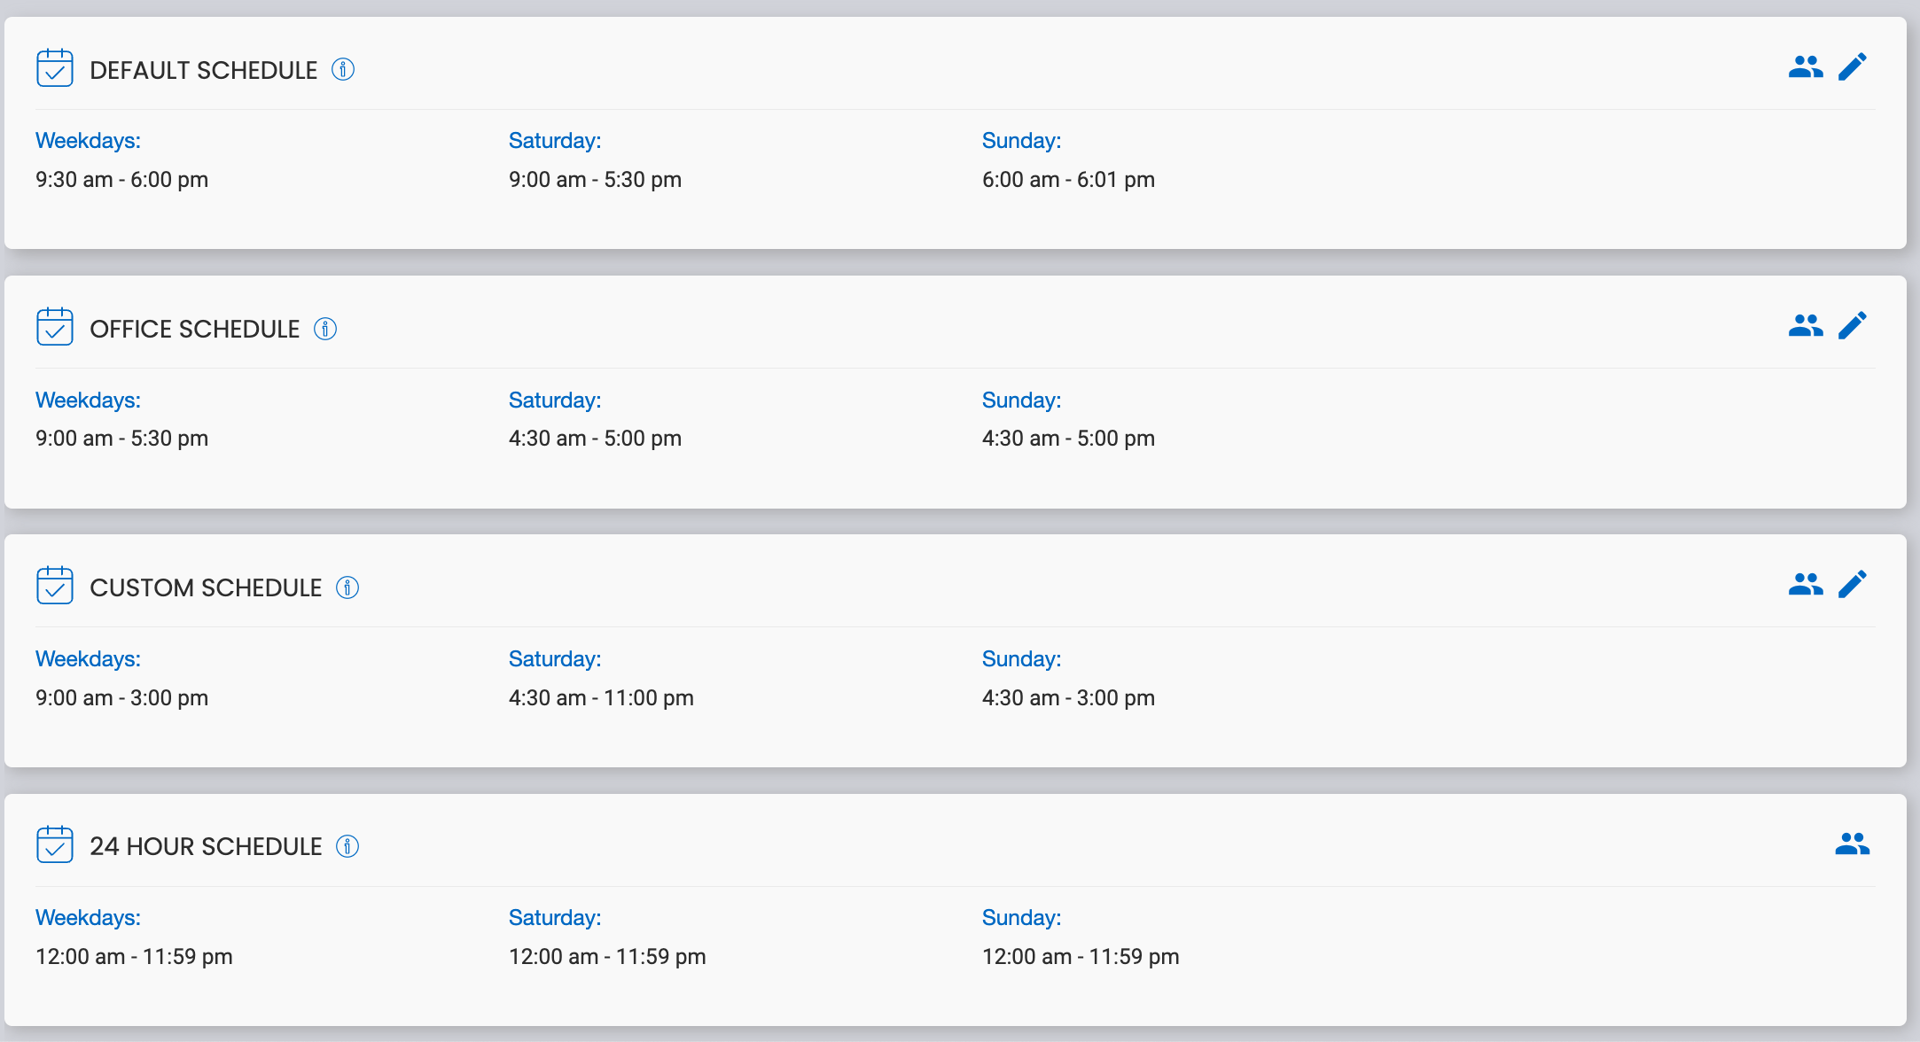Viewport: 1920px width, 1042px height.
Task: Click the calendar icon beside 24 Hour Schedule
Action: click(x=54, y=844)
